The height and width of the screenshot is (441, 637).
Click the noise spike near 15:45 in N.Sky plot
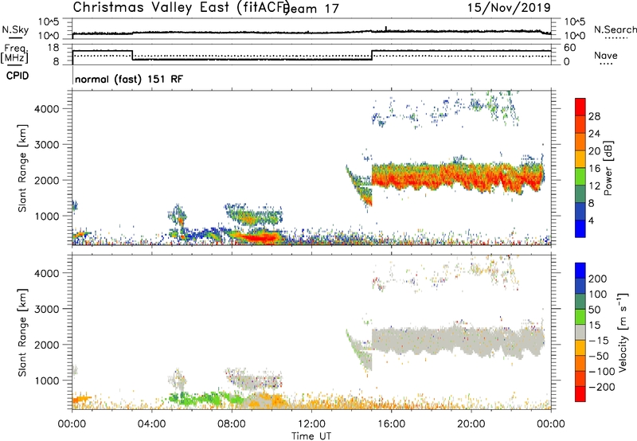(x=386, y=29)
